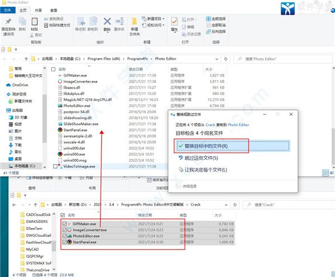This screenshot has height=277, width=335.
Task: Click the Photo Editor link in the dialog
Action: (x=238, y=125)
